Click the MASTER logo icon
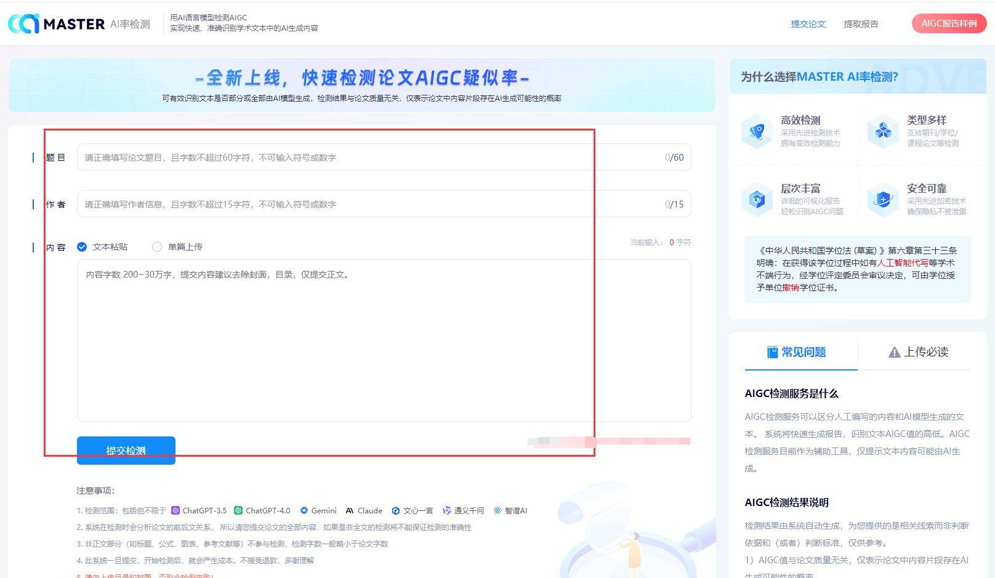 (x=23, y=23)
